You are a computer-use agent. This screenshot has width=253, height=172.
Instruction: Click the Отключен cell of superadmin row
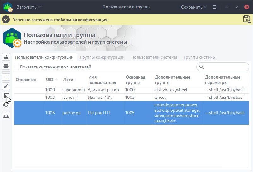point(29,90)
